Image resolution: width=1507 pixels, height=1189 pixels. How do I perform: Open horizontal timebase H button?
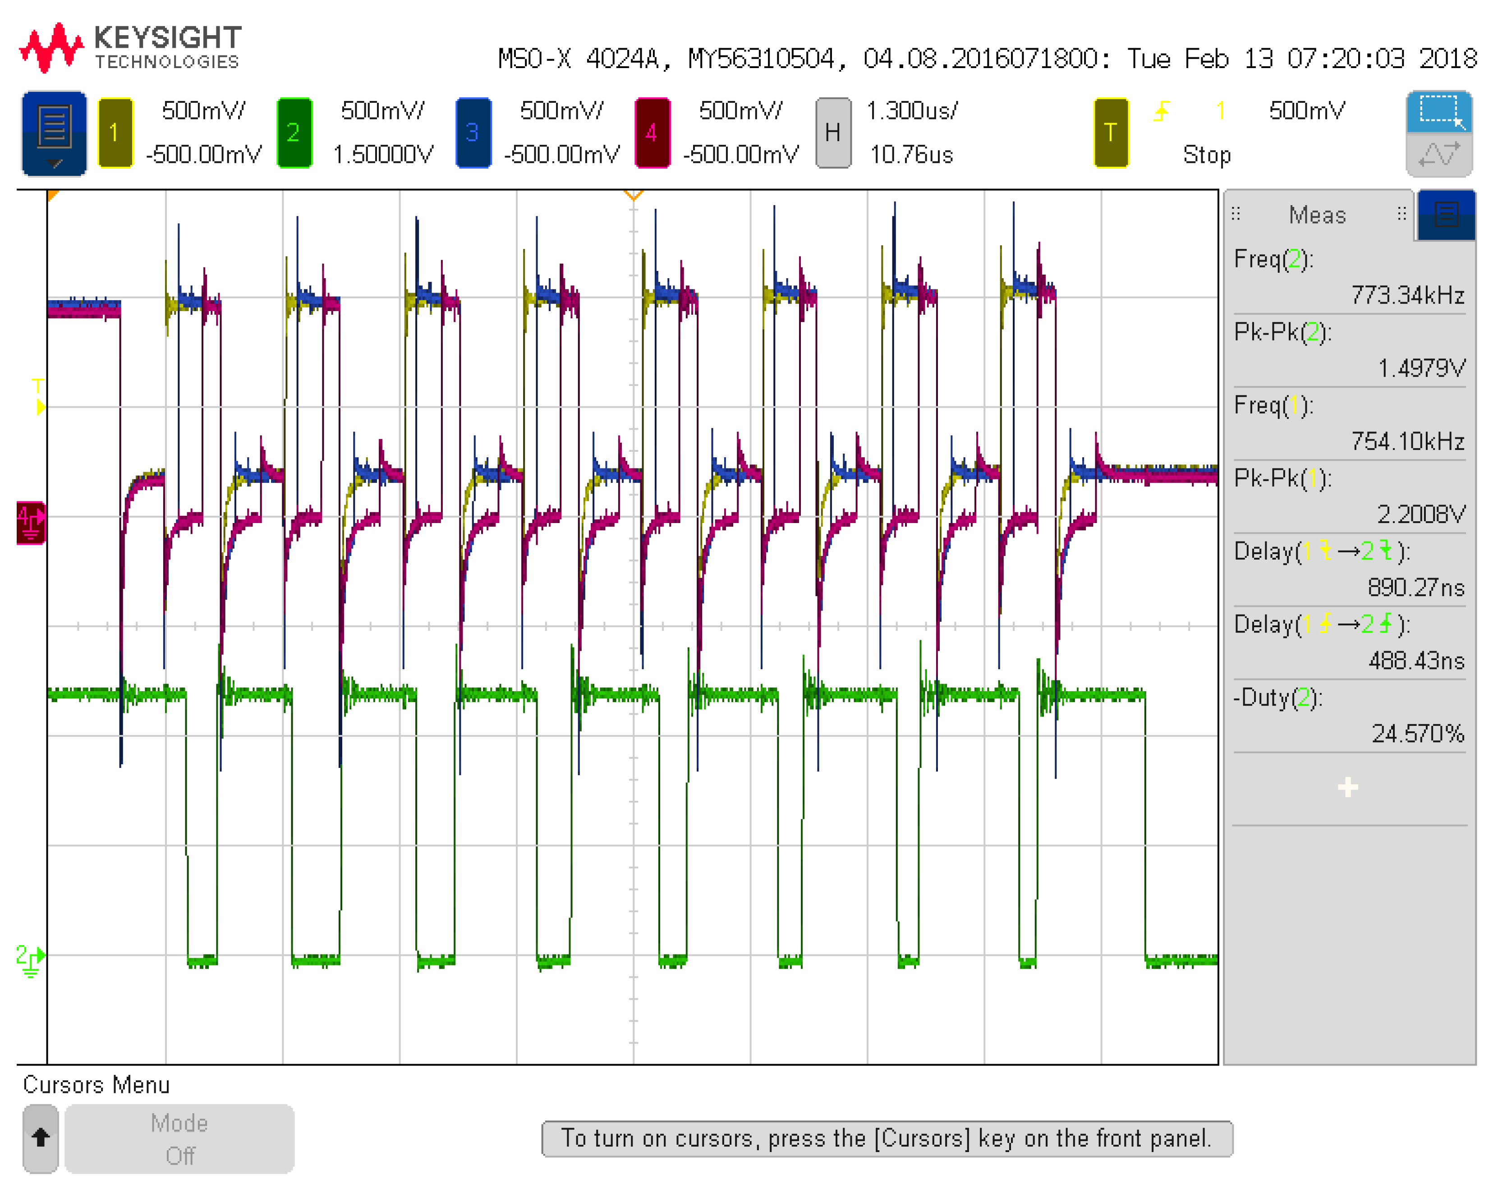[832, 132]
